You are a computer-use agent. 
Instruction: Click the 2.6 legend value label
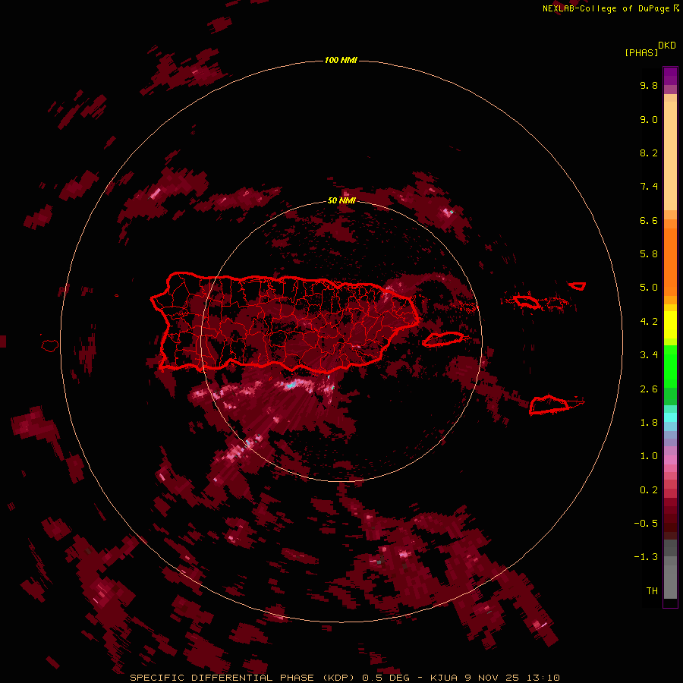pyautogui.click(x=649, y=389)
